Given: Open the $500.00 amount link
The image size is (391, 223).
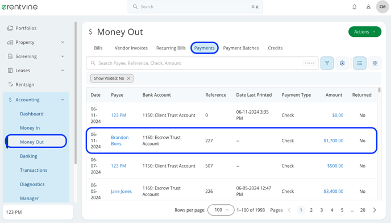Looking at the screenshot, I should click(335, 166).
